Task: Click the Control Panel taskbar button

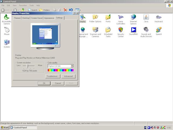Action: [x=24, y=128]
